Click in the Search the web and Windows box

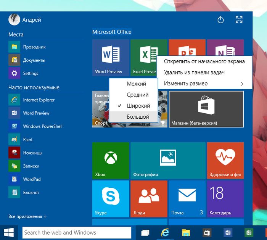pos(77,232)
